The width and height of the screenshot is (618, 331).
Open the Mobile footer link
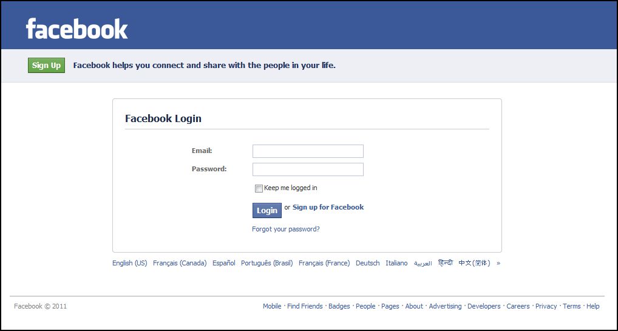coord(272,306)
